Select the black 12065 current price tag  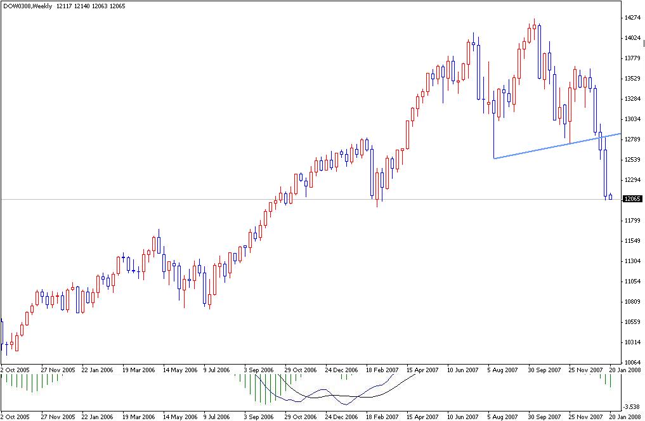pyautogui.click(x=632, y=199)
